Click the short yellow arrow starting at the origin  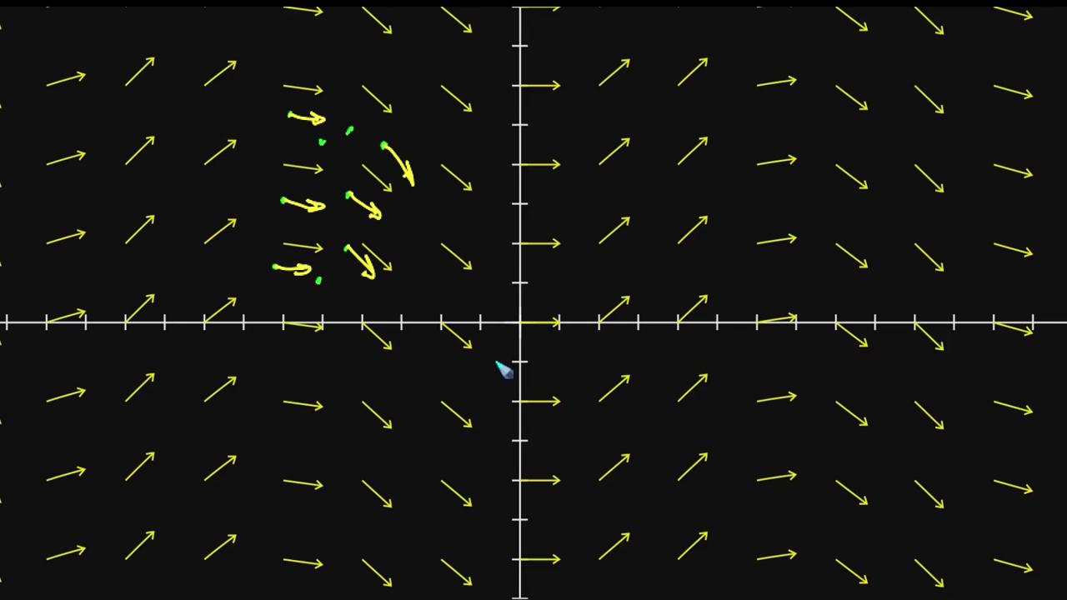540,322
